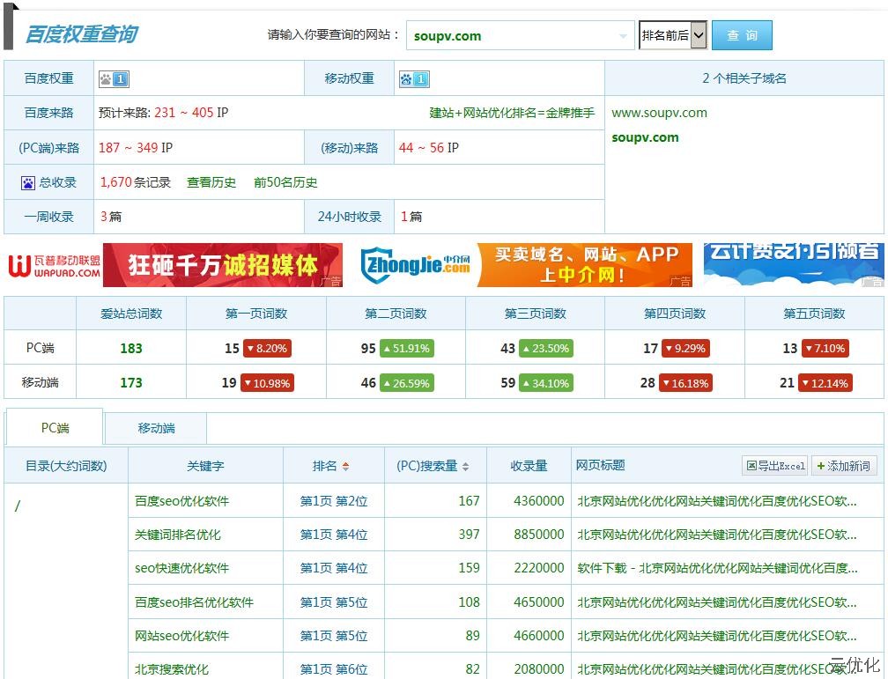
Task: Click the 查询 button
Action: tap(742, 35)
